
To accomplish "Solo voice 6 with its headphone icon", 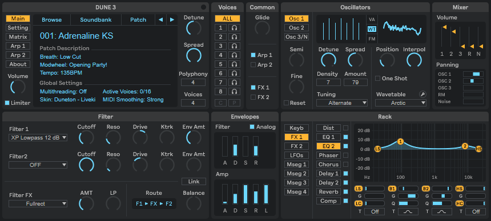I will click(x=234, y=73).
